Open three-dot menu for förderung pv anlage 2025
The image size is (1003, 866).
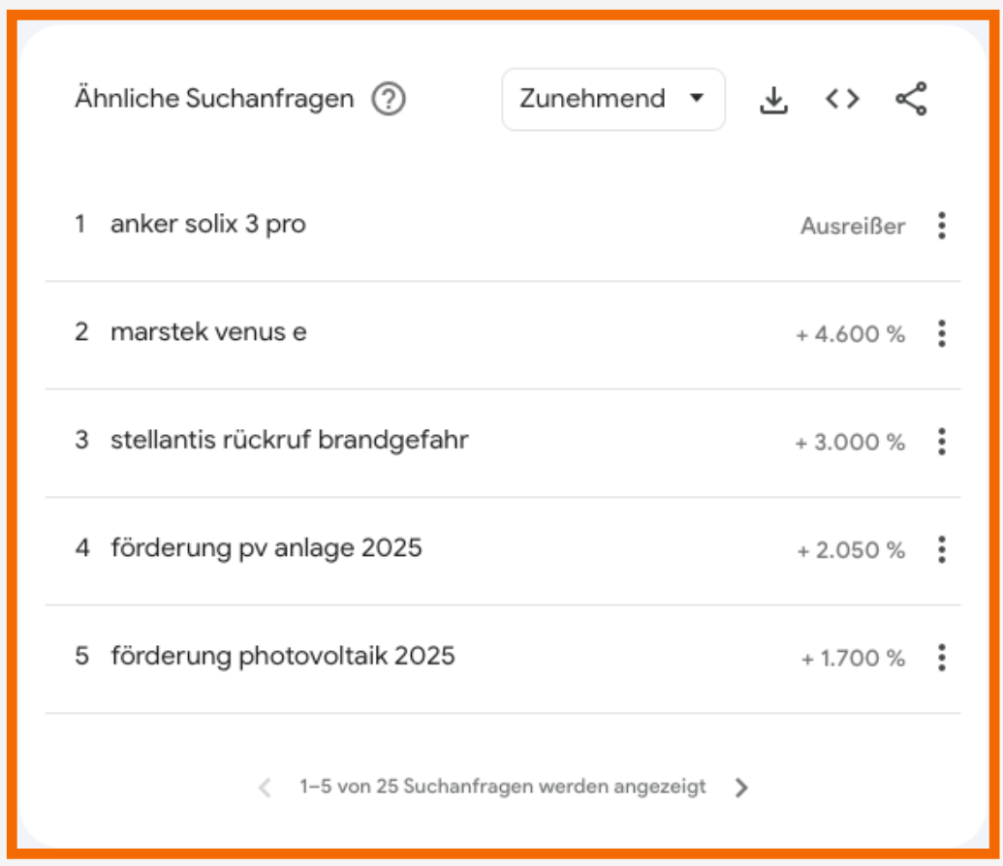coord(941,550)
